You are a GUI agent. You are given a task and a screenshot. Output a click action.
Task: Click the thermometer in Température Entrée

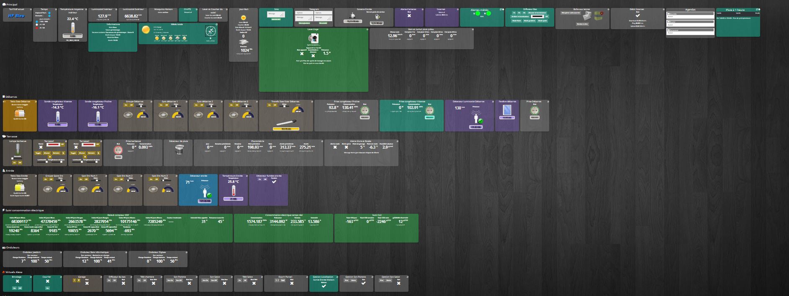[233, 190]
